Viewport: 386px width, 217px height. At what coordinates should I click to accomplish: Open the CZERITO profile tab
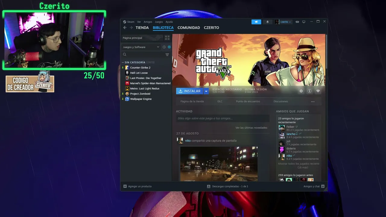(x=211, y=28)
